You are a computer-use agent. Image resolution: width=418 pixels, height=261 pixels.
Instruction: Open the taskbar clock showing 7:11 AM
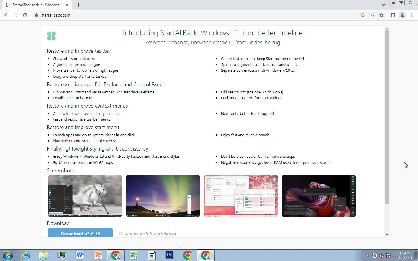point(403,255)
